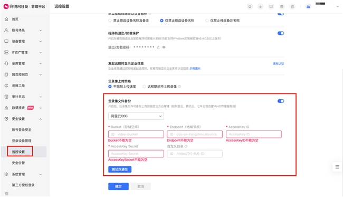The image size is (343, 197).
Task: Toggle the 程序防退出/卸载保护 switch
Action: pyautogui.click(x=281, y=33)
